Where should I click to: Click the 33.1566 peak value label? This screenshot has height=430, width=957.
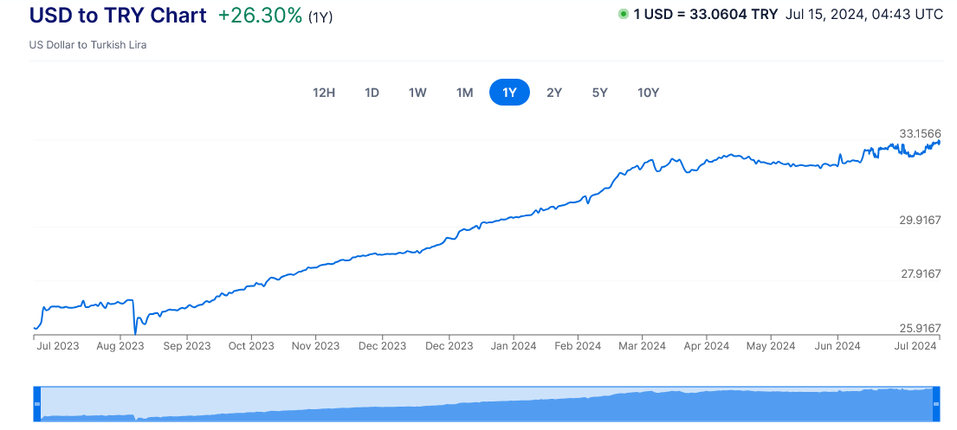(920, 133)
